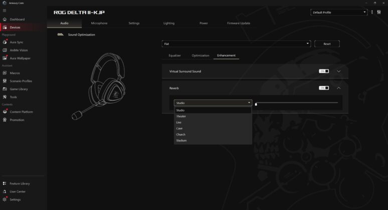The height and width of the screenshot is (210, 388).
Task: Click the Reverb label
Action: click(174, 88)
